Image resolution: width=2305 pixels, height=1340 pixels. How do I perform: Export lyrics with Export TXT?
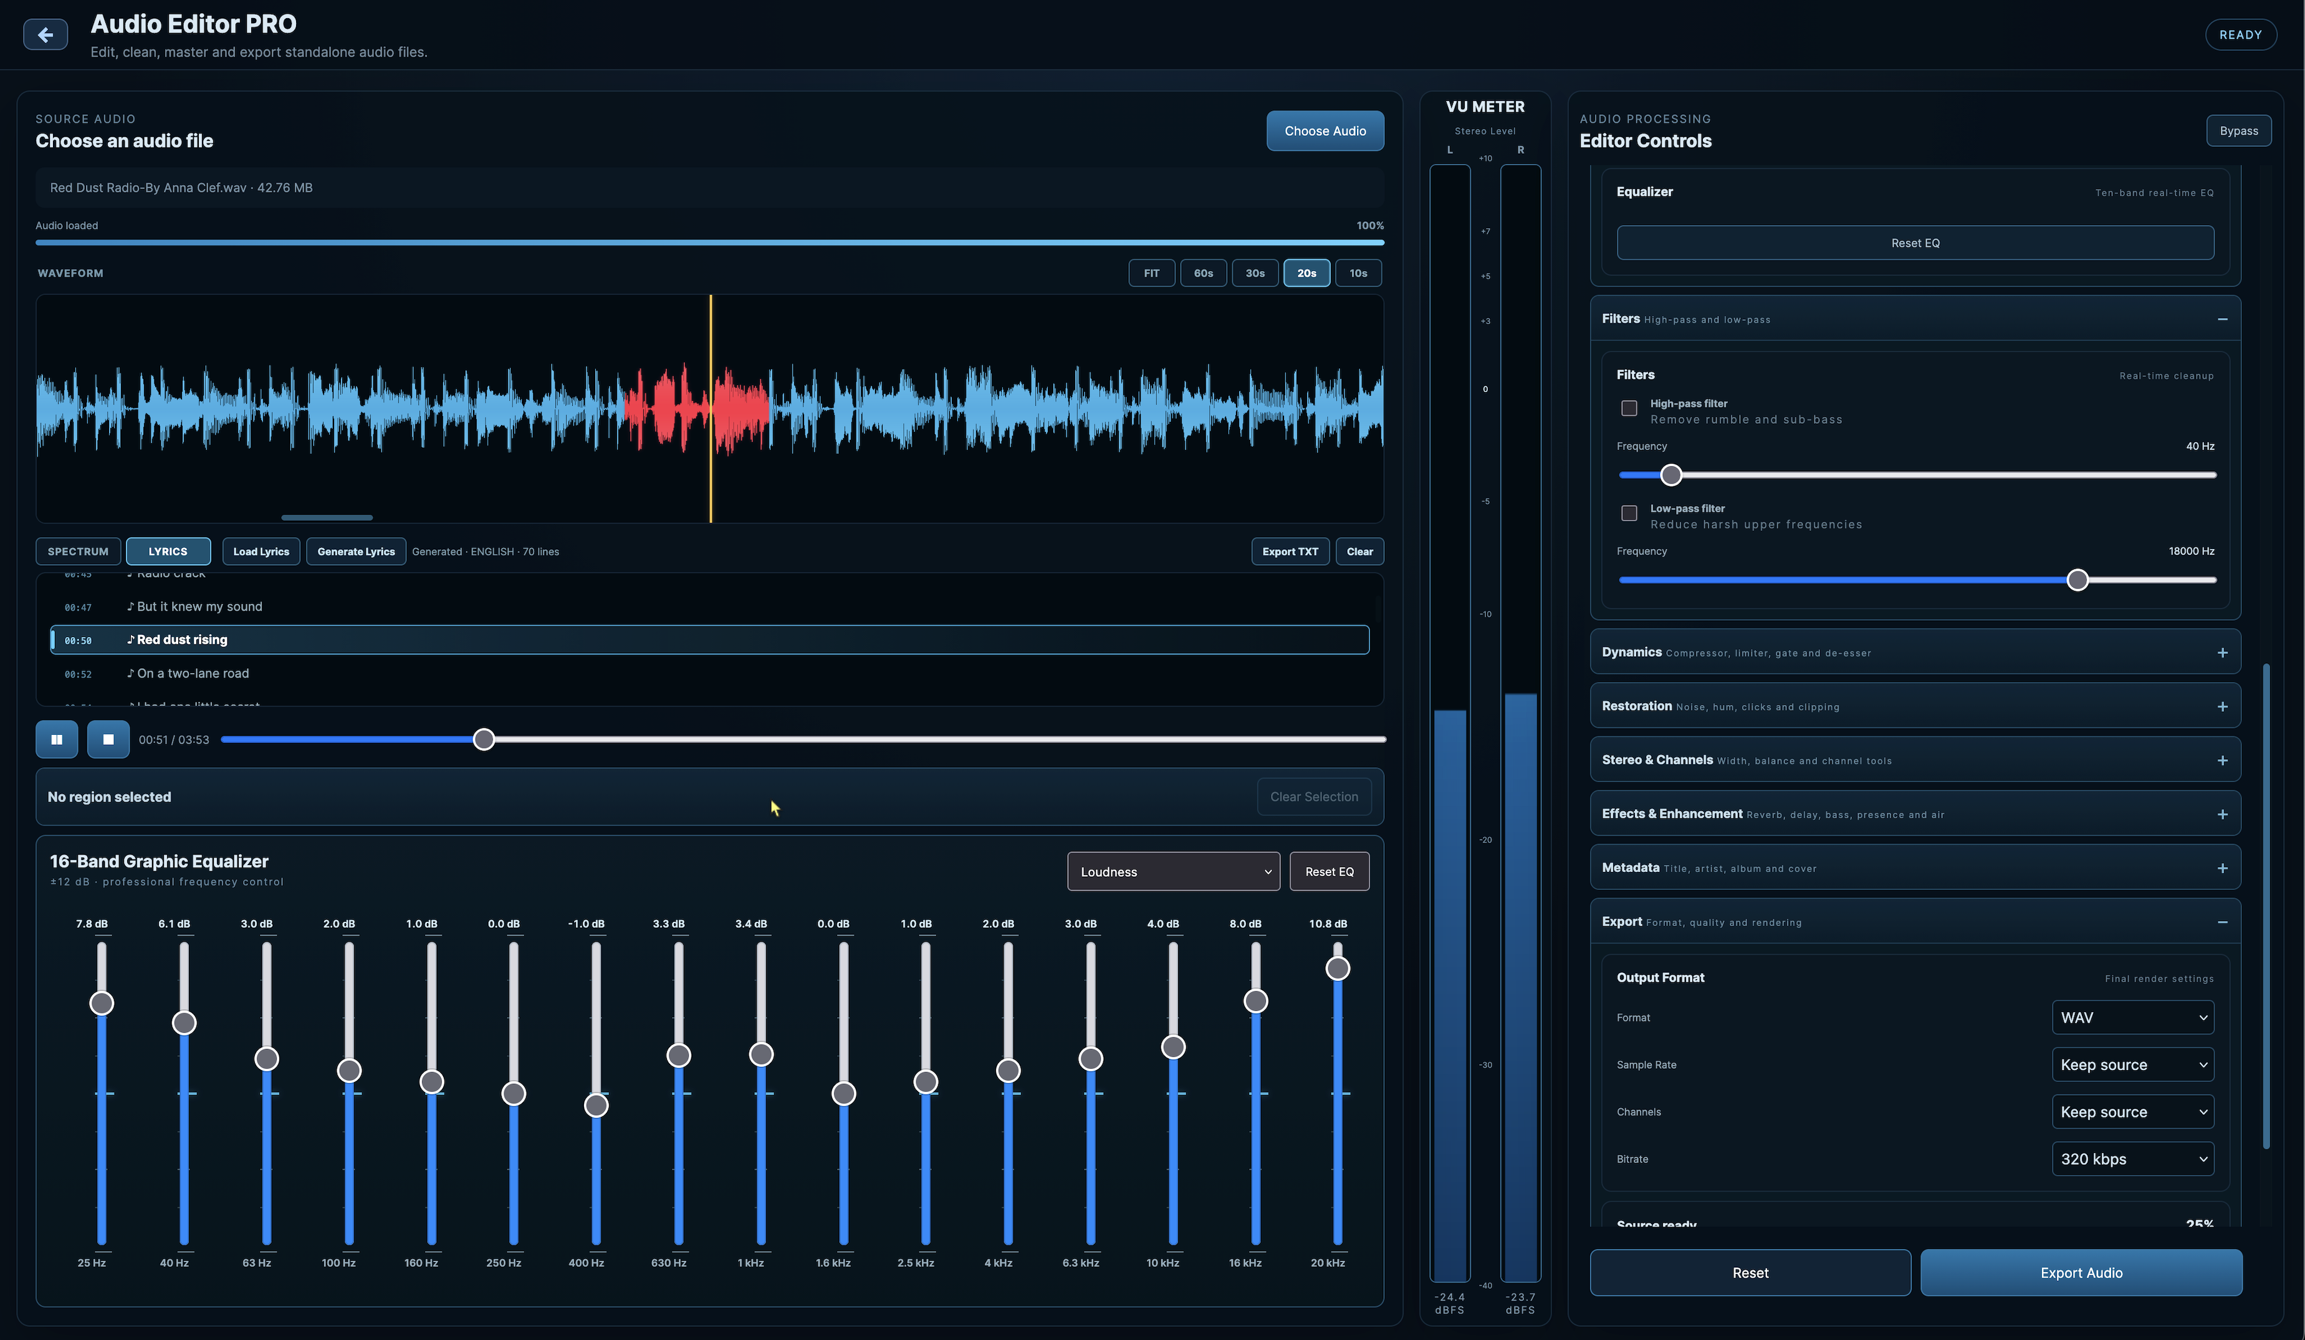click(1290, 552)
